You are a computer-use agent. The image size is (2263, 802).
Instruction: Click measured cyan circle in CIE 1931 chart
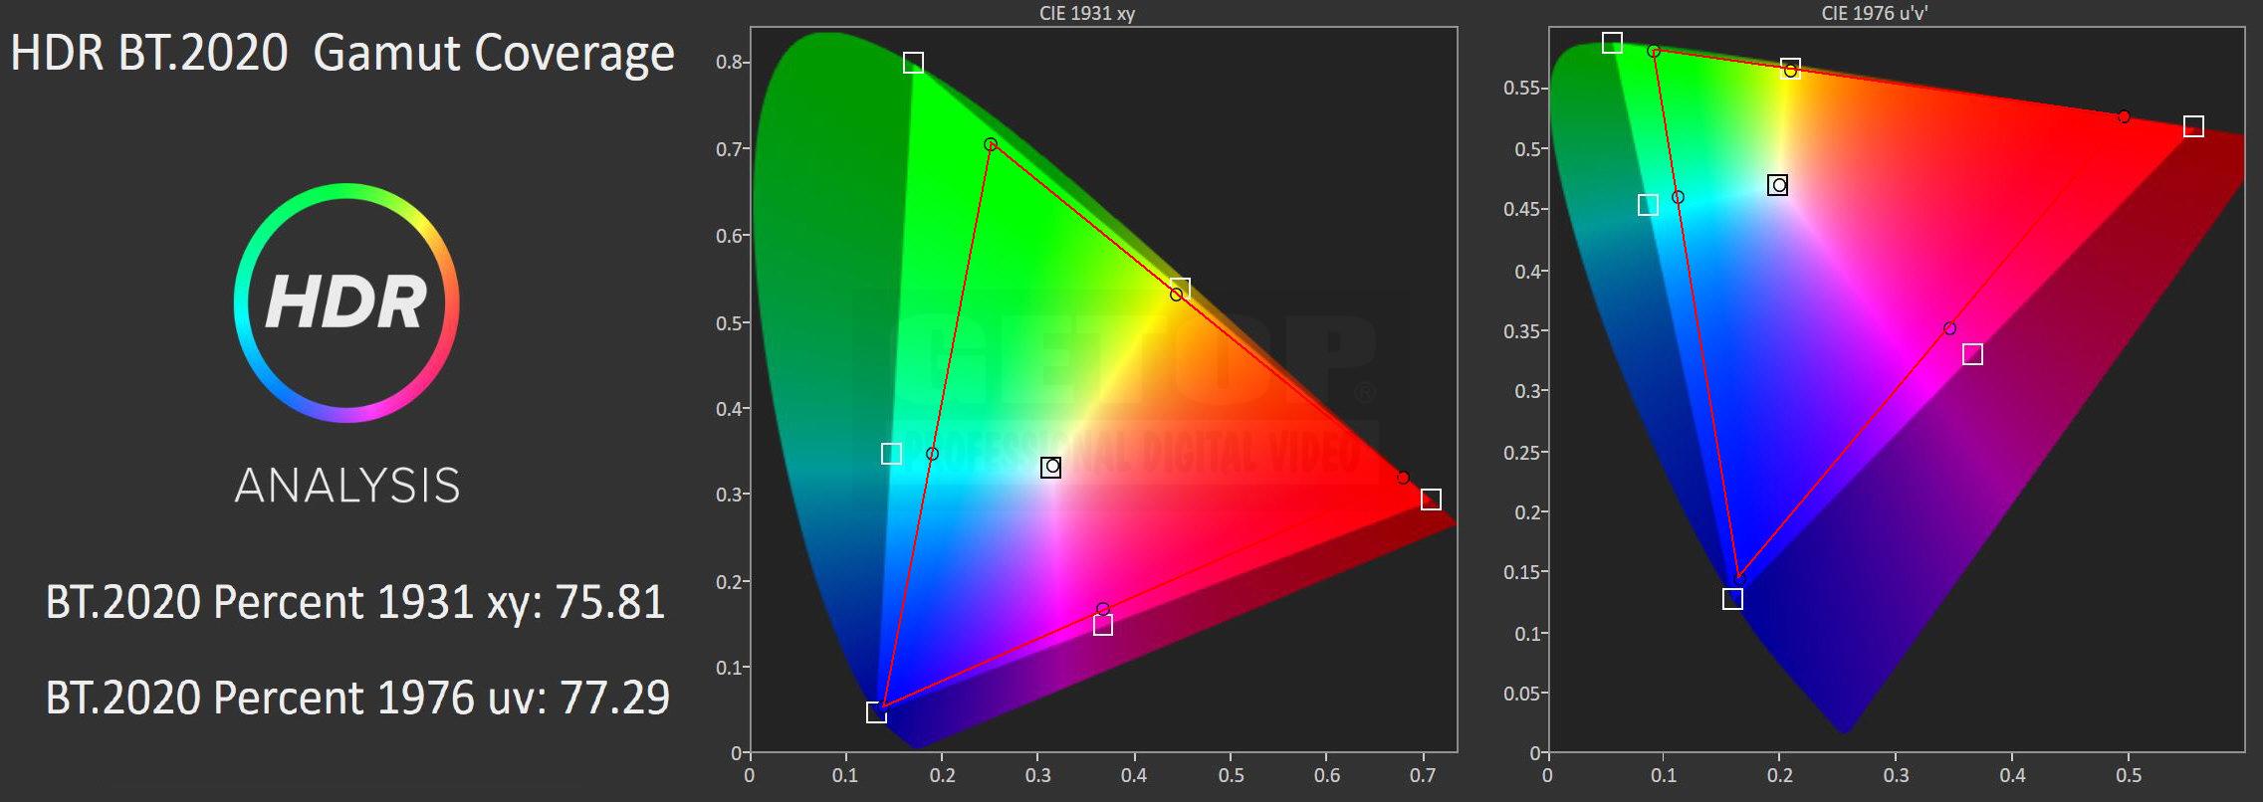pyautogui.click(x=932, y=454)
